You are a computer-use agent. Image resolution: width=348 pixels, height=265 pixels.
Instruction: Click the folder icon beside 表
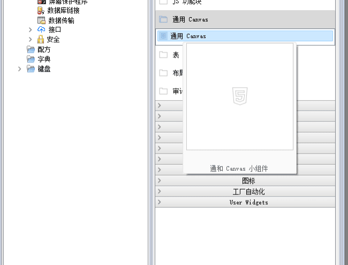pos(163,55)
